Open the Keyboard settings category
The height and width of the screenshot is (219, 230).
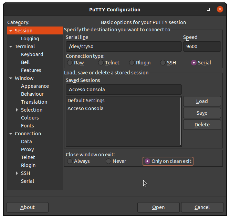point(32,54)
